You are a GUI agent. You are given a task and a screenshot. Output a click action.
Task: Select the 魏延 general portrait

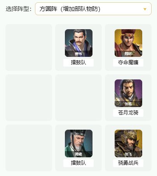pyautogui.click(x=128, y=43)
